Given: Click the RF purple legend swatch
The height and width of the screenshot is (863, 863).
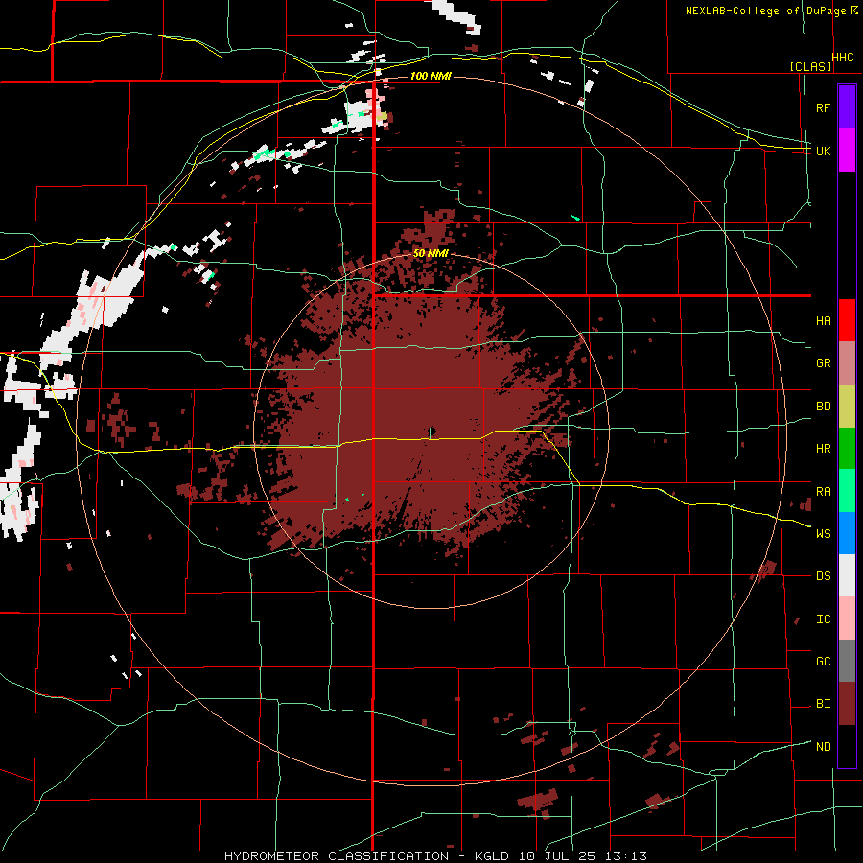Looking at the screenshot, I should tap(847, 107).
